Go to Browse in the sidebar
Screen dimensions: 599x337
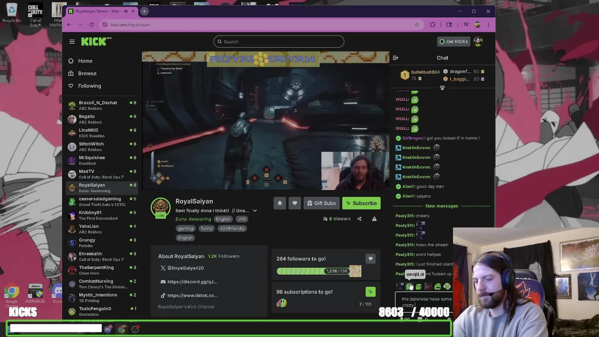87,73
